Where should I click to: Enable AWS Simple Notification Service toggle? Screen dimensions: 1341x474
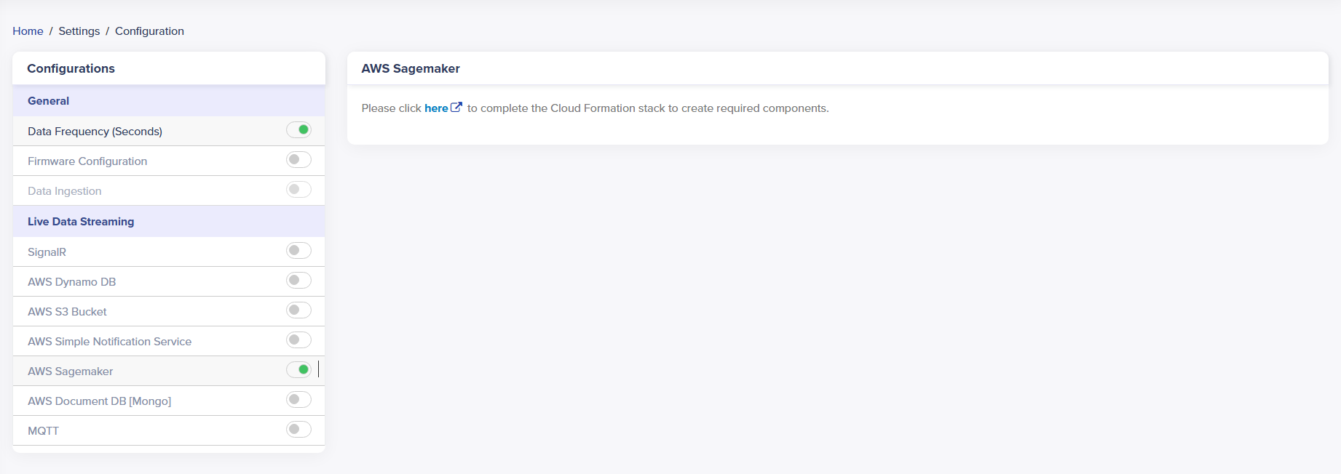[x=298, y=340]
